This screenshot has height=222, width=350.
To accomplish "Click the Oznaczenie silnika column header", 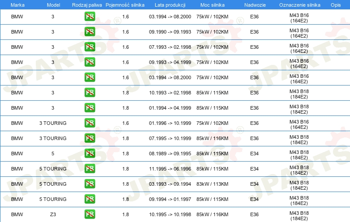I will (x=299, y=5).
